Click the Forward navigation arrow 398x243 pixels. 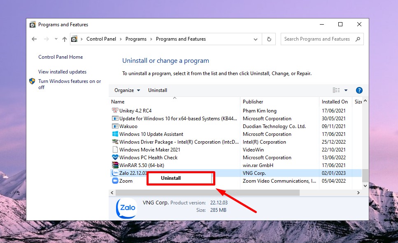[46, 39]
